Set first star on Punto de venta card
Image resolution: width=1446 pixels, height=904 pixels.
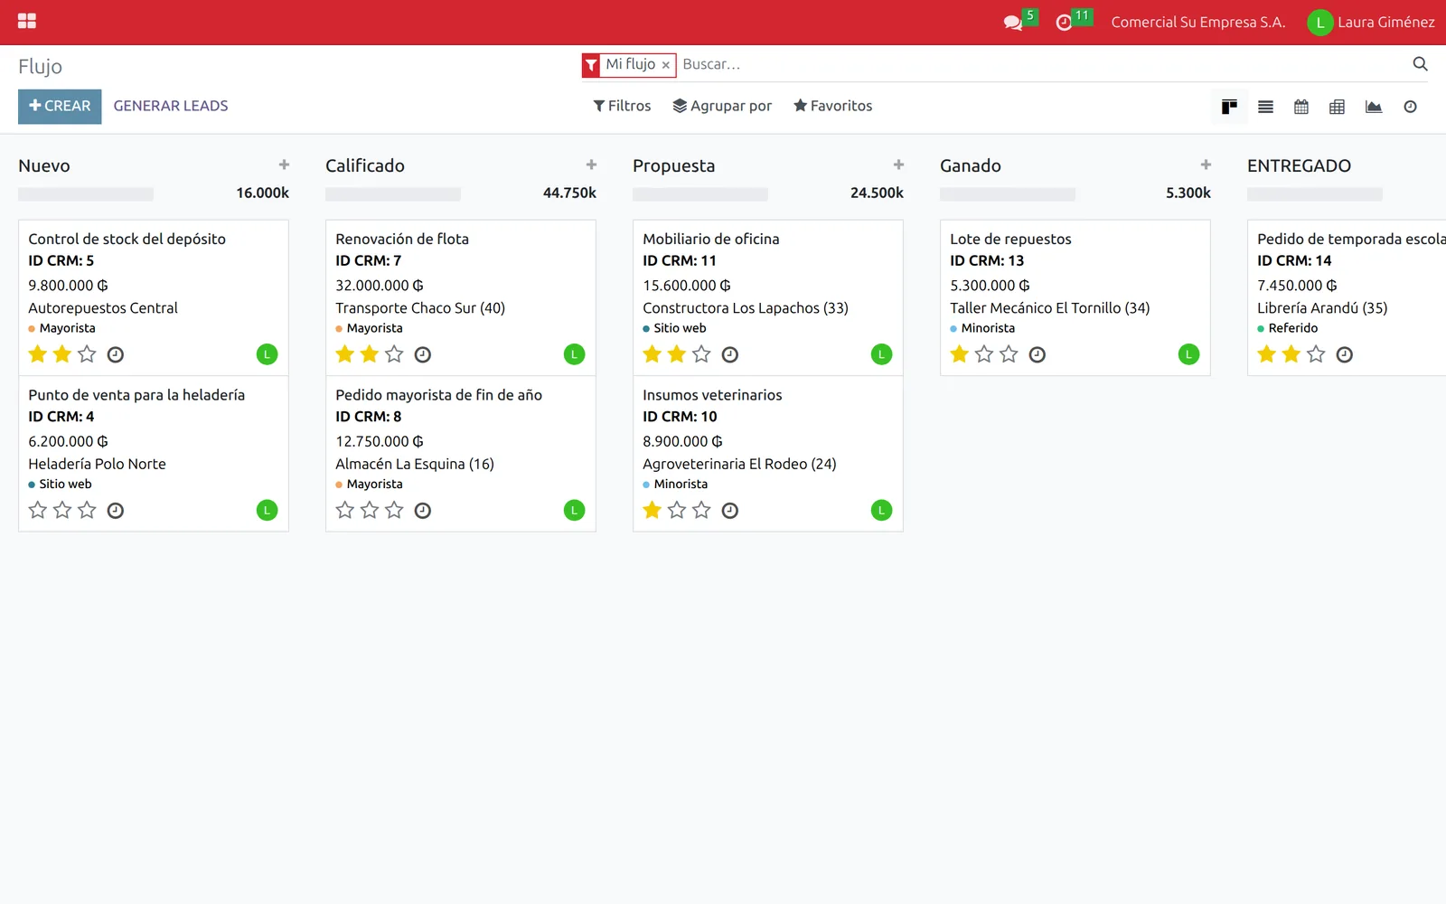tap(38, 511)
